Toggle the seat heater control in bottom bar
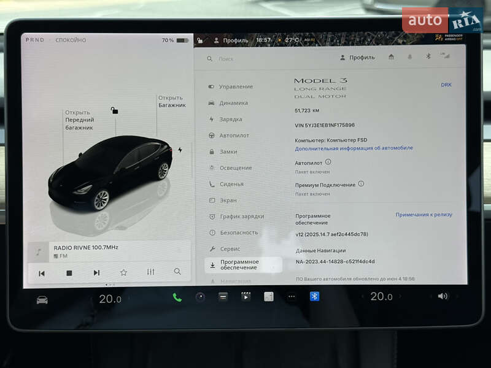 pos(268,296)
